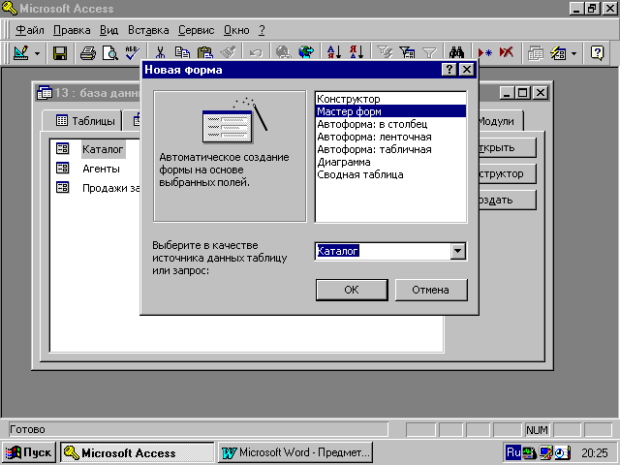
Task: Select Диаграмма in the list
Action: (391, 162)
